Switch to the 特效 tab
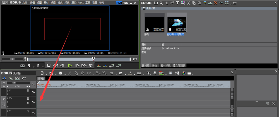 click(154, 65)
